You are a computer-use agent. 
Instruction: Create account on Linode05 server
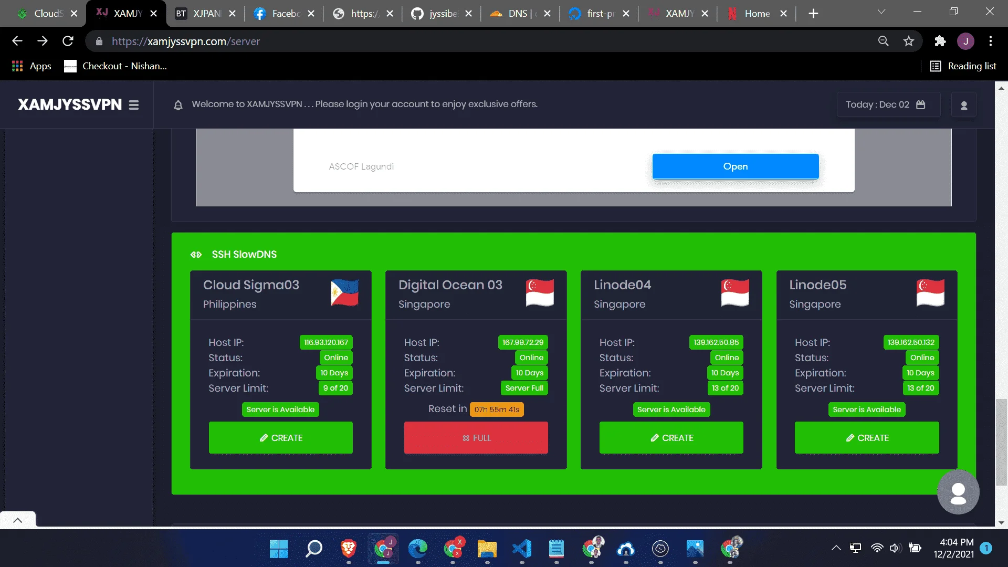pyautogui.click(x=867, y=438)
